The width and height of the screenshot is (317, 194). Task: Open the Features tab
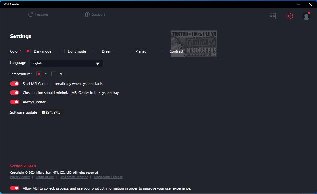38,14
